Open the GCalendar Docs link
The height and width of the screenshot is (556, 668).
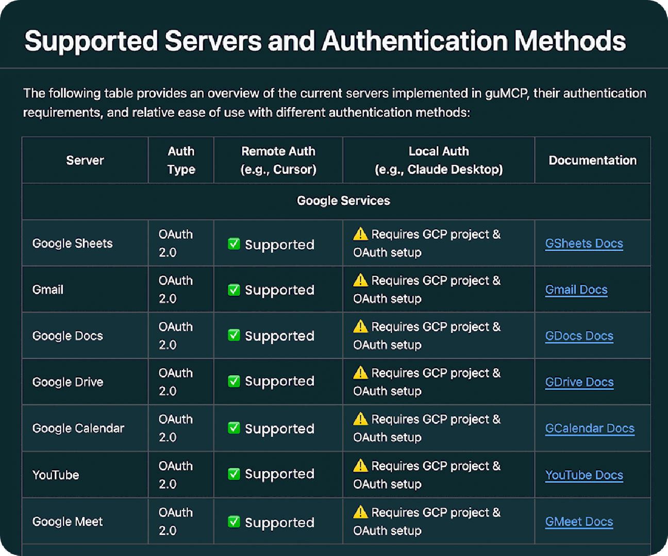coord(590,428)
